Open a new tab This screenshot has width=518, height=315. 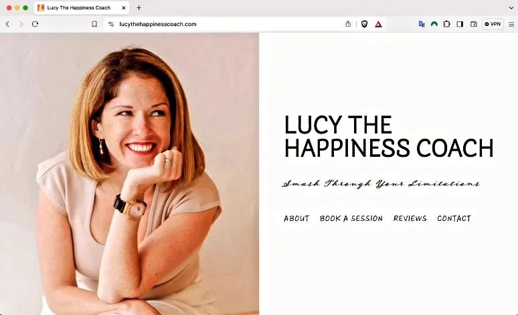pyautogui.click(x=139, y=7)
